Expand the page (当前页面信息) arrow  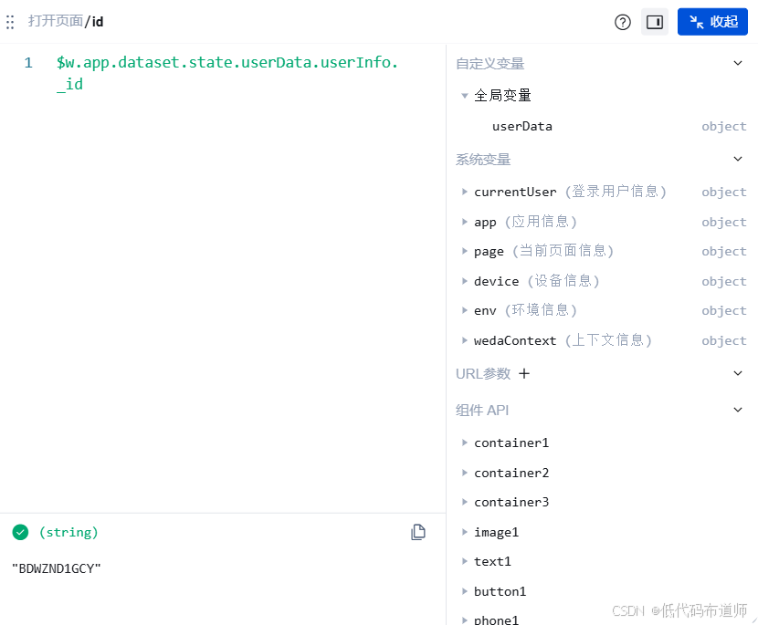(465, 251)
